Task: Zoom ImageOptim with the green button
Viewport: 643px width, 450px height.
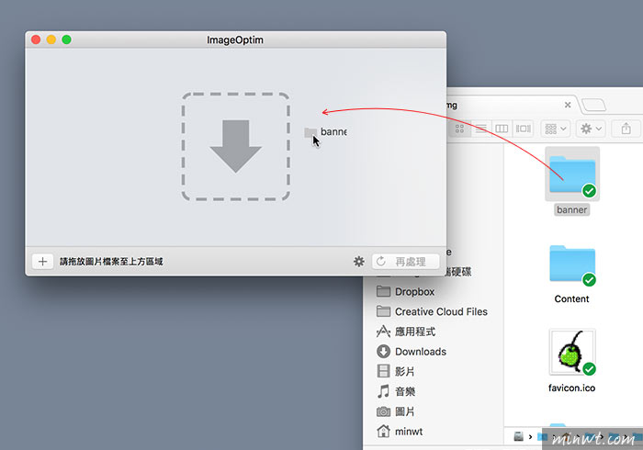Action: click(x=66, y=39)
